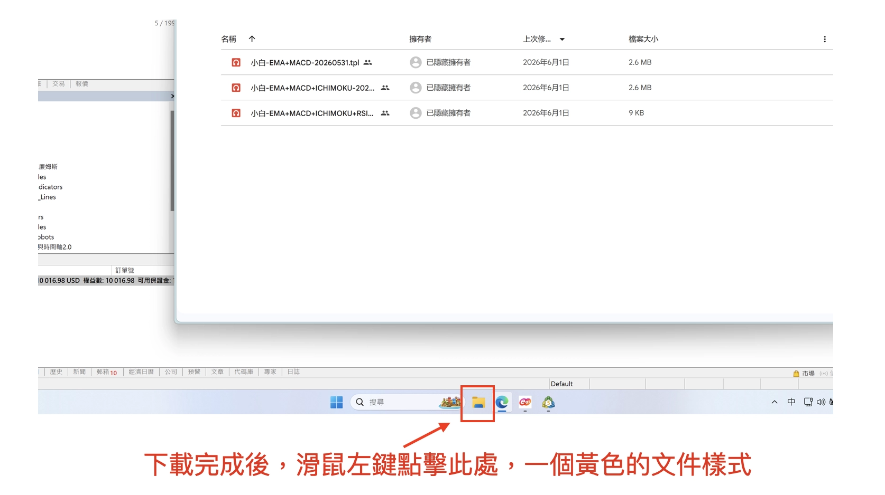
Task: Click file icon of ICHIMOKU+RSI... row
Action: click(x=236, y=113)
